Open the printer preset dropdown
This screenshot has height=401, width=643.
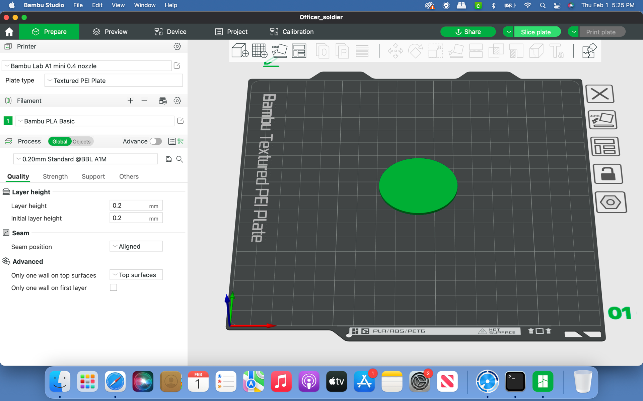(87, 66)
